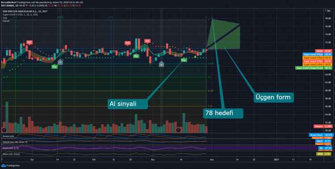
Task: Click the Hacim volume legend
Action: click(6, 21)
